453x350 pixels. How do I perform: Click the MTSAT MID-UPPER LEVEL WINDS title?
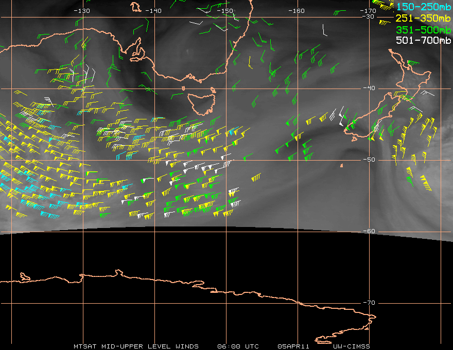(136, 346)
